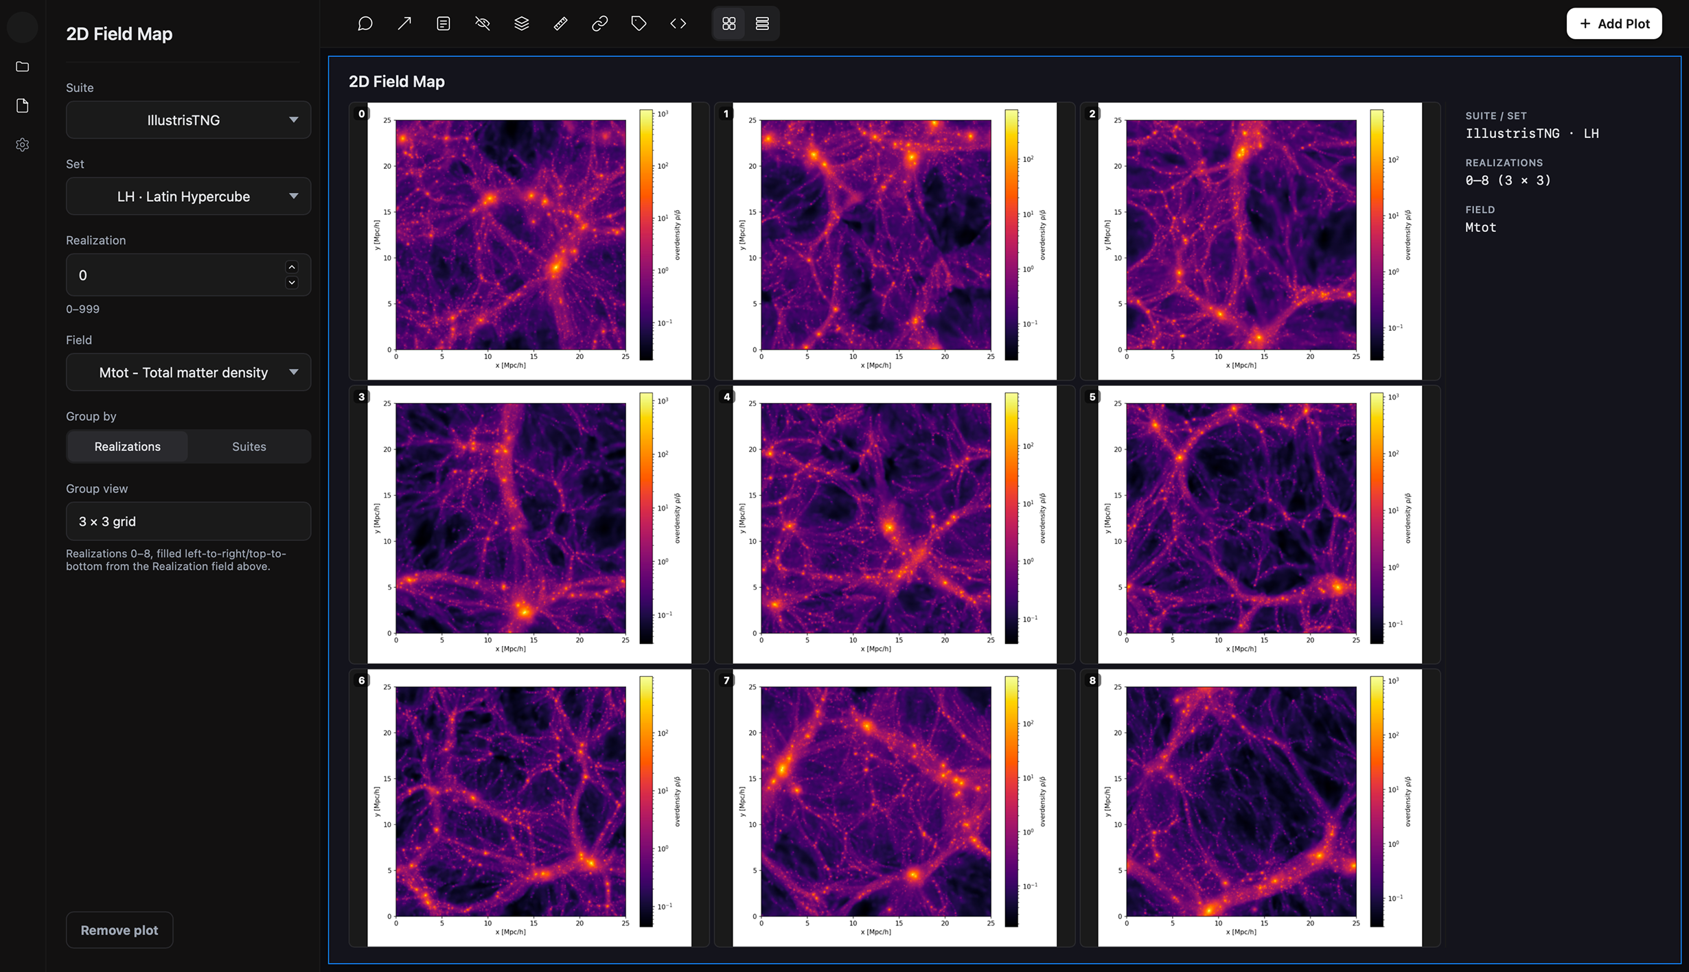Expand the Suite dropdown showing IllustrisTNG
Screen dimensions: 1689x972
click(x=188, y=120)
